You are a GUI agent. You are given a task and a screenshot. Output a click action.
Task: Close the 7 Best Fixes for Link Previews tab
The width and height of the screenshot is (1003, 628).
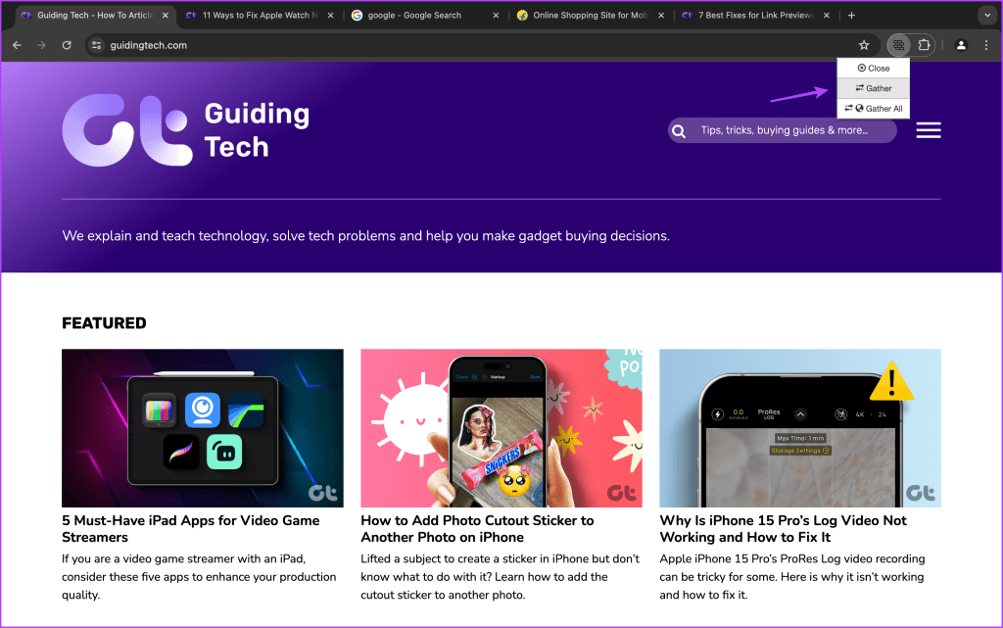[827, 16]
